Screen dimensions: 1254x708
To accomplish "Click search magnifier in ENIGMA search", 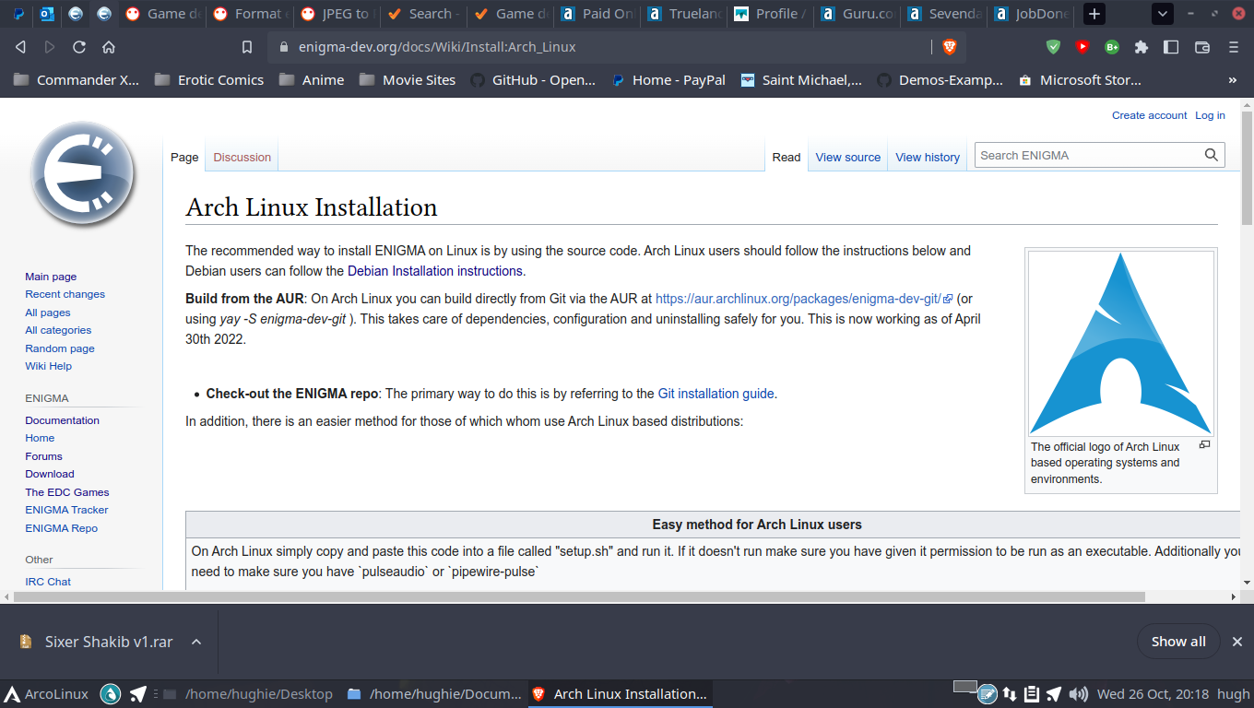I will click(x=1212, y=155).
